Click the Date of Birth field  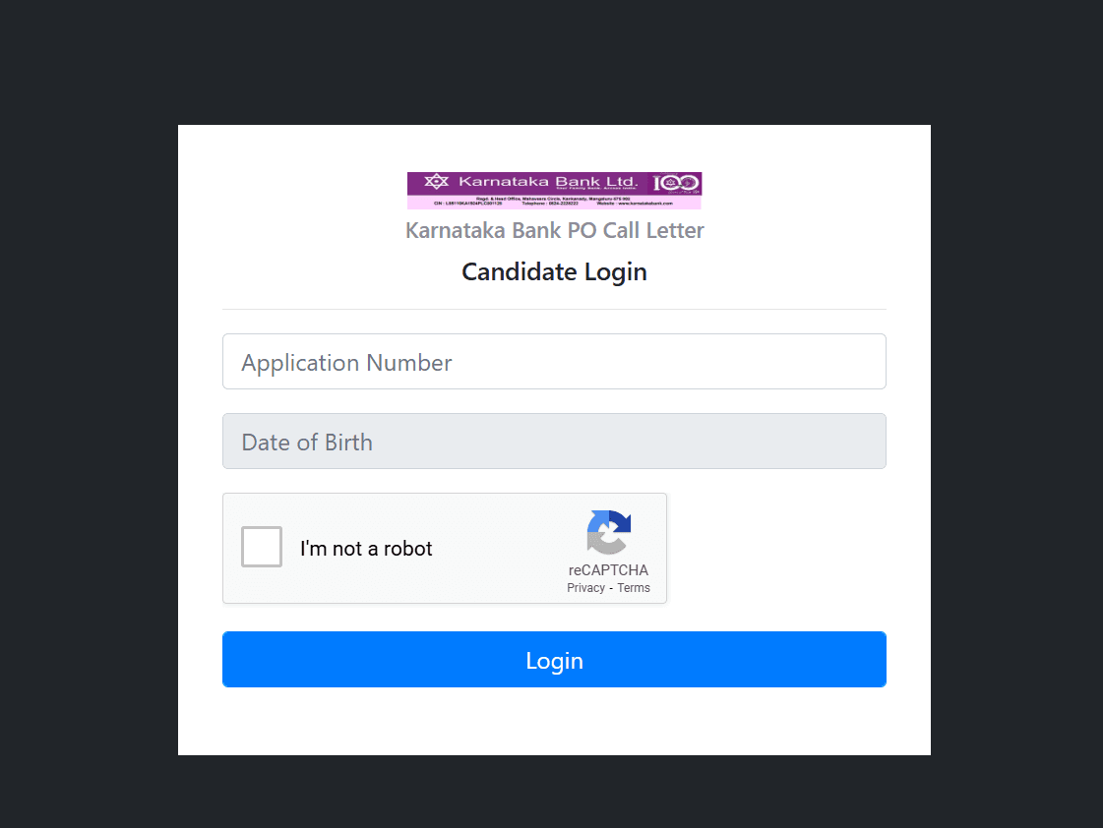(554, 442)
